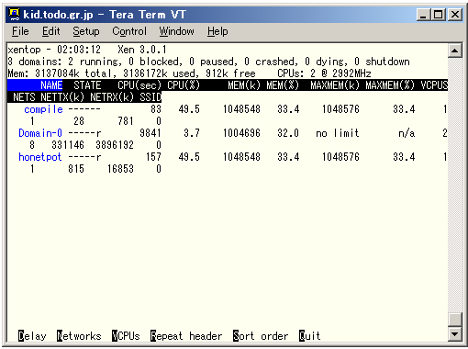Click the NETS header label

(24, 97)
